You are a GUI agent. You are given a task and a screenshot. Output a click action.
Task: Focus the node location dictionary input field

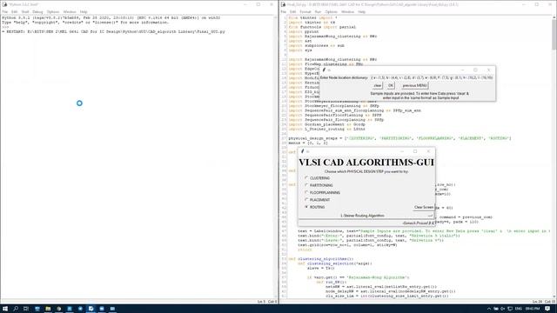[x=432, y=77]
